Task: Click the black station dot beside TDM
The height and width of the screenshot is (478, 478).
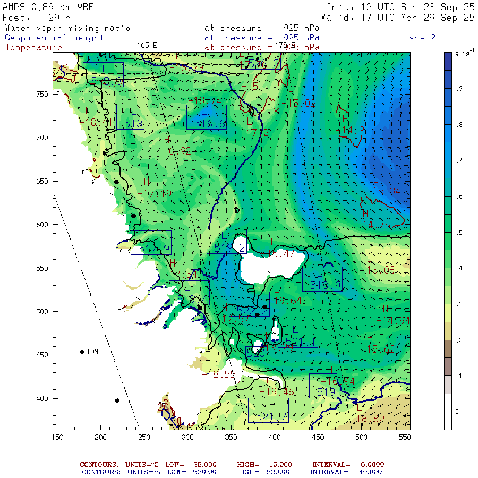Action: coord(82,352)
